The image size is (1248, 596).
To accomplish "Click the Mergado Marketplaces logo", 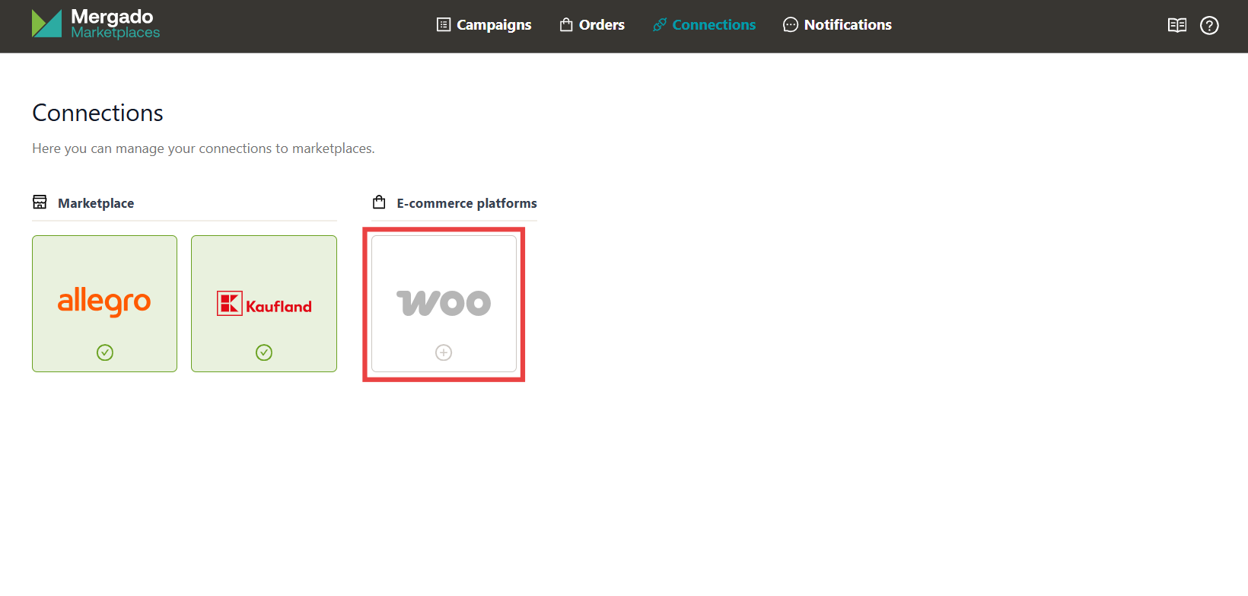I will 96,24.
